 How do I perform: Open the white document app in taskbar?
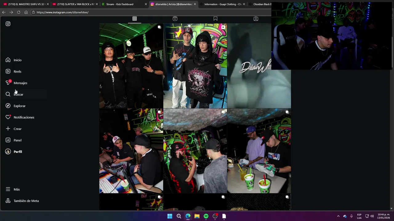pyautogui.click(x=224, y=216)
